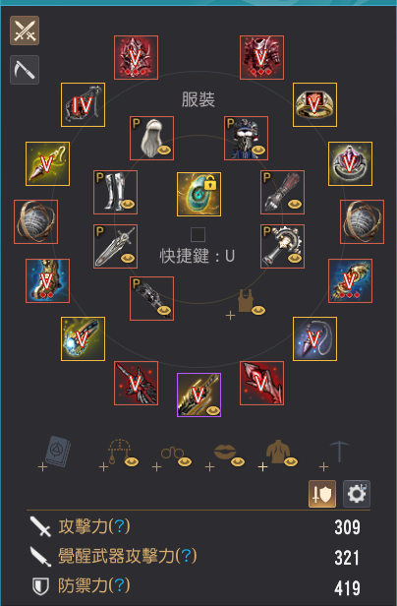397x606 pixels.
Task: Select the crossed swords combat gear tab
Action: point(25,30)
